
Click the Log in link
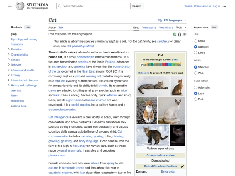[x=216, y=6]
